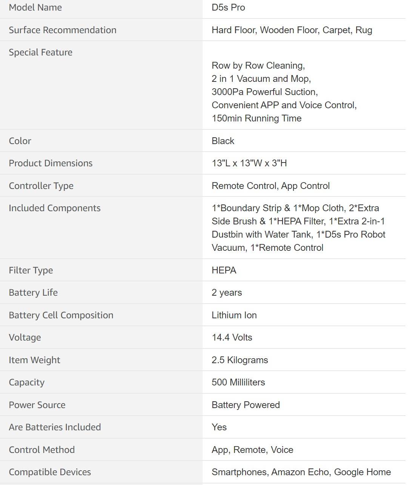Click the 13"L x 13"W x 3"H value
Image resolution: width=415 pixels, height=485 pixels.
pyautogui.click(x=249, y=163)
